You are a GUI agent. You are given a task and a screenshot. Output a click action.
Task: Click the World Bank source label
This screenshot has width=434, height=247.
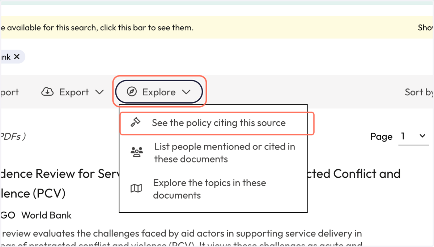click(x=46, y=215)
